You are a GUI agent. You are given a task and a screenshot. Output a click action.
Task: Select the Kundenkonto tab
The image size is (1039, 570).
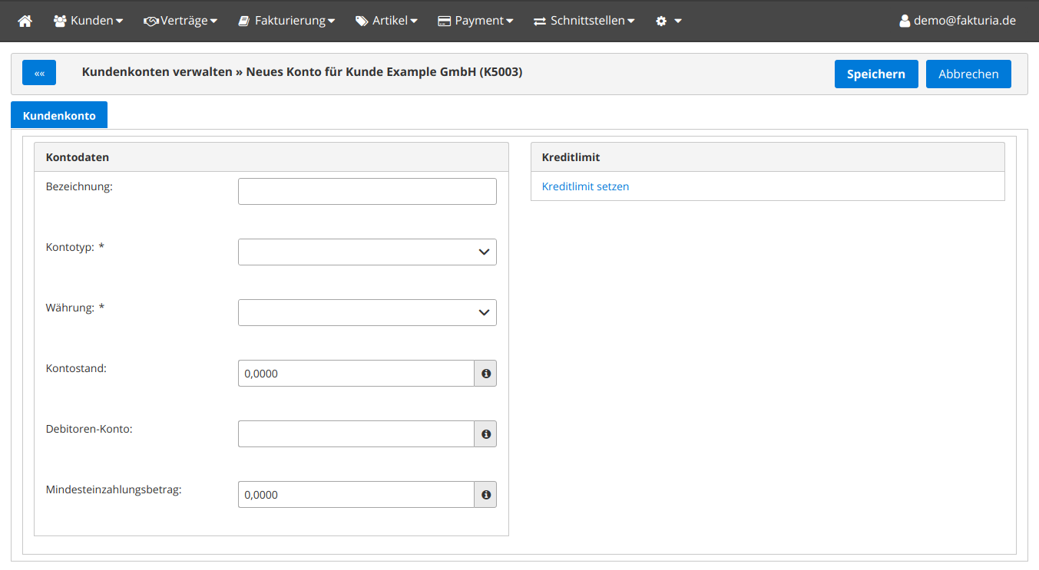pyautogui.click(x=59, y=116)
